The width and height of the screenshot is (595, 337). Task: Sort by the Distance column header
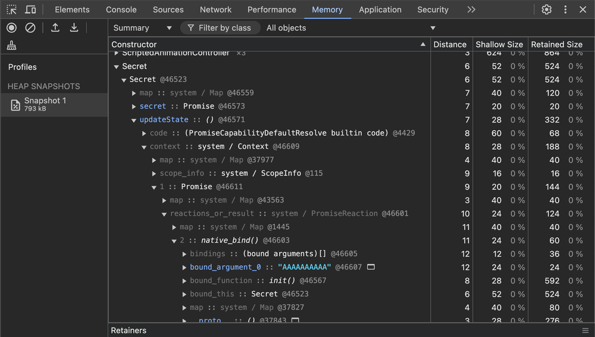[451, 45]
